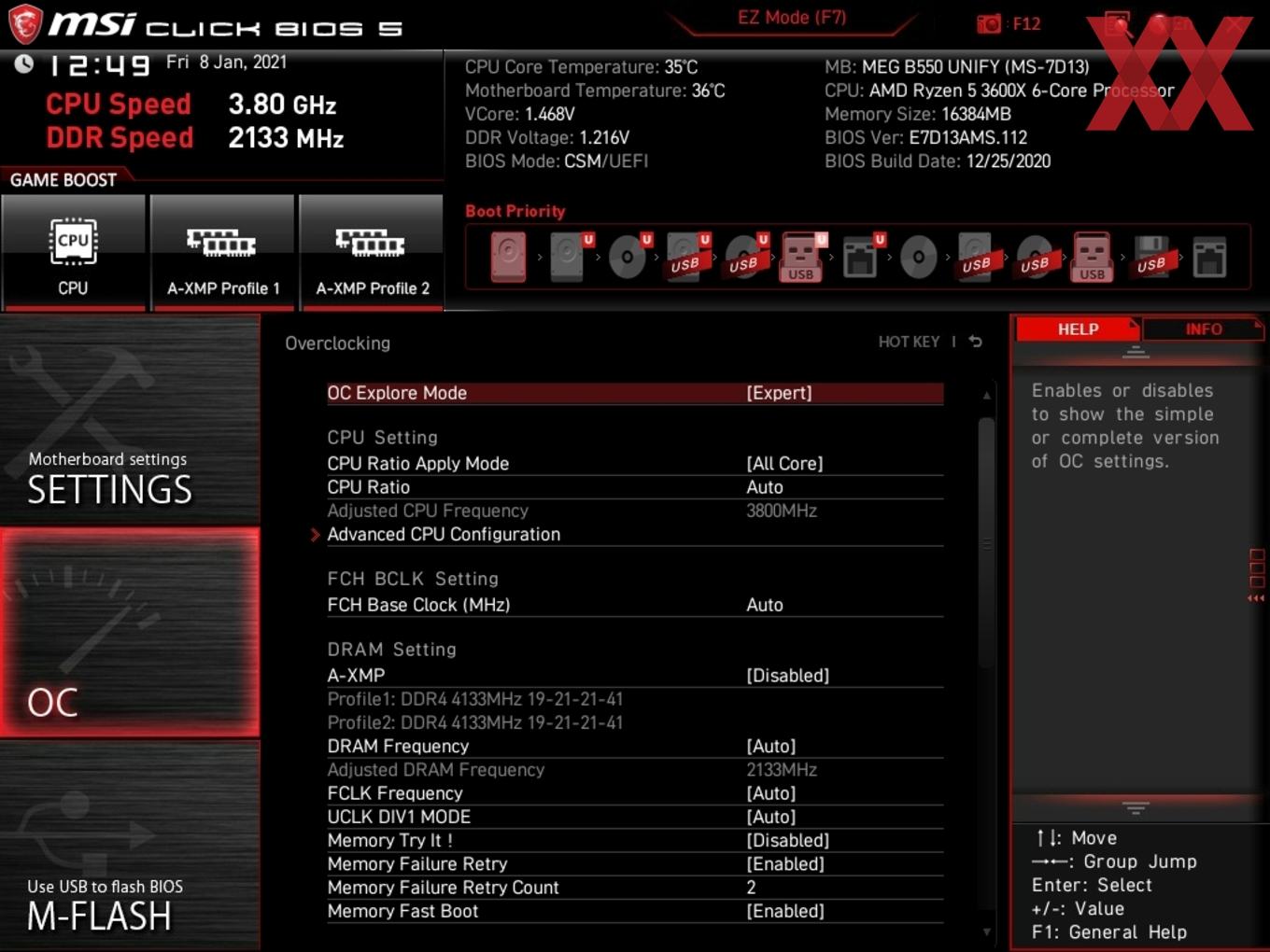Select the UEFI hard disk boot device icon
The width and height of the screenshot is (1270, 952).
pos(569,257)
